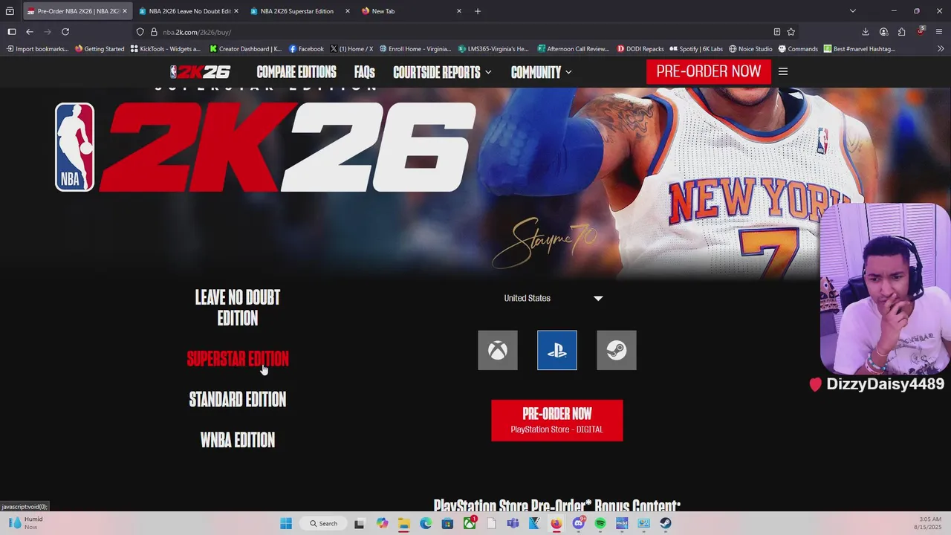Open the DODI Repacks bookmark
The image size is (951, 535).
(640, 49)
